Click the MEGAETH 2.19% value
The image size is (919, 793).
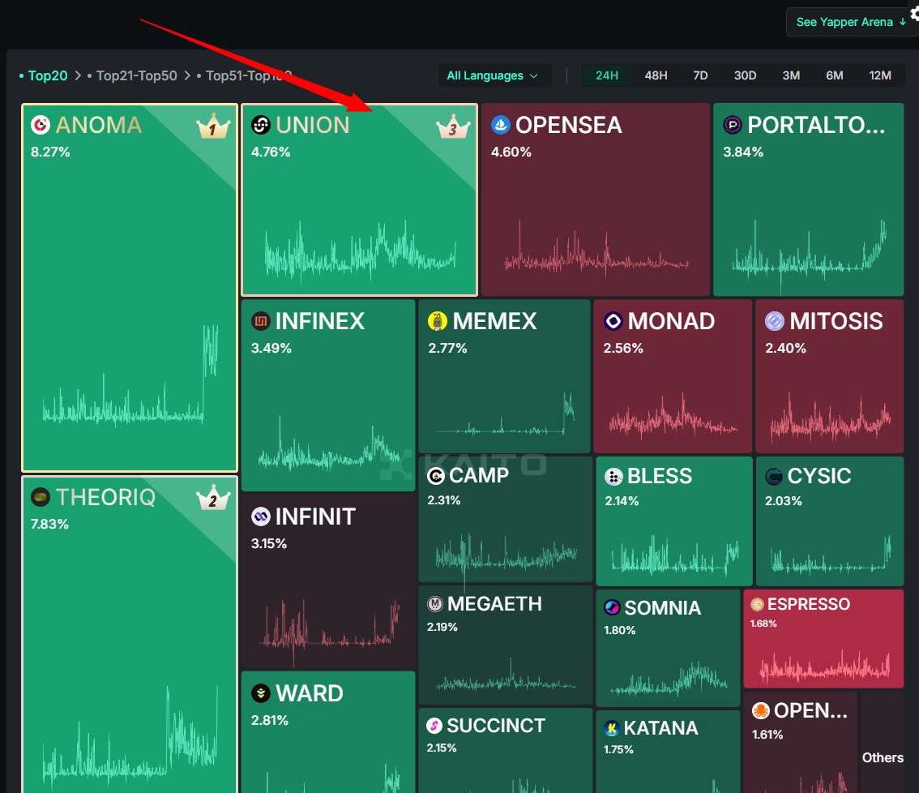coord(442,627)
